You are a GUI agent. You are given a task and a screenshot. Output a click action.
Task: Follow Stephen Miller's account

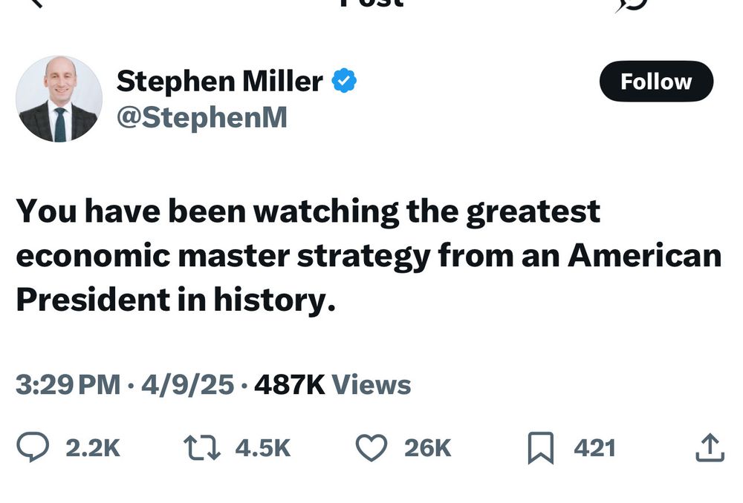(656, 82)
